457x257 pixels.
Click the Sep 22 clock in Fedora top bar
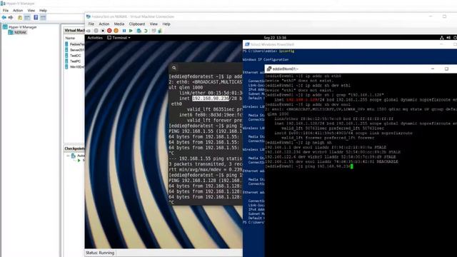[x=275, y=38]
